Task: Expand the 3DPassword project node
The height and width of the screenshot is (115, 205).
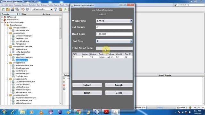Action: [x=2, y=17]
